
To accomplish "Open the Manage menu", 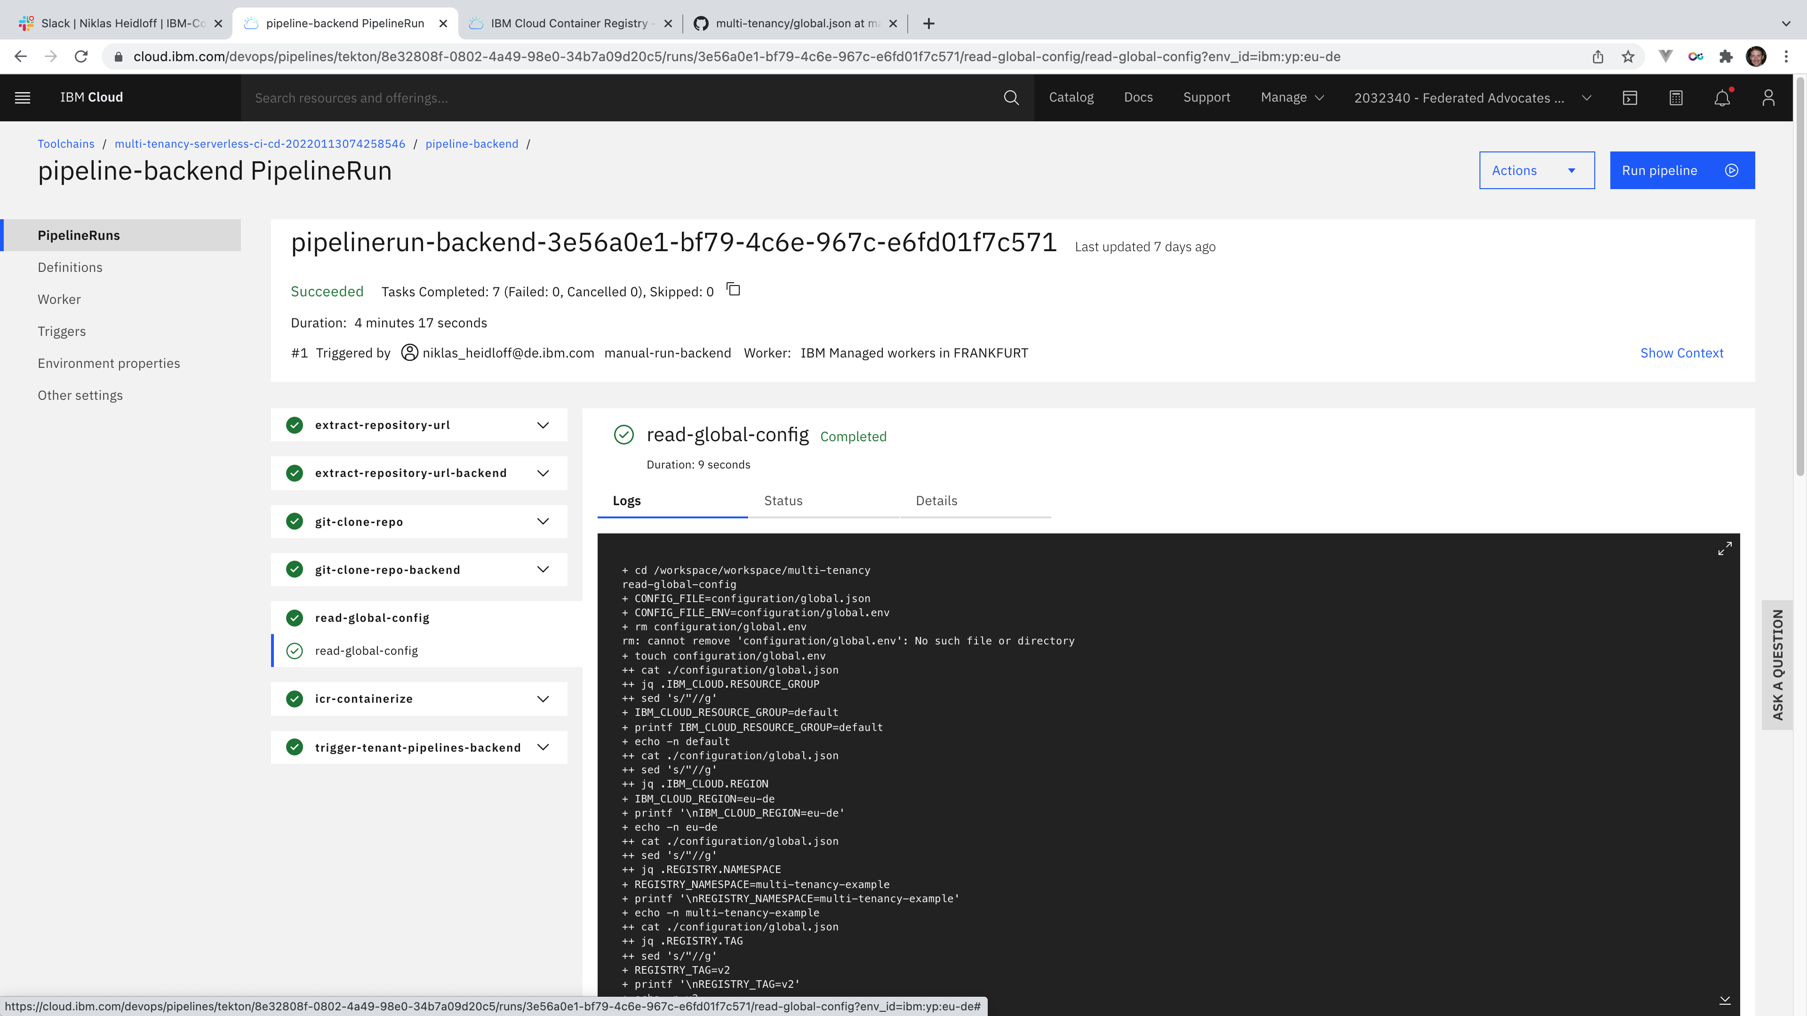I will coord(1291,97).
